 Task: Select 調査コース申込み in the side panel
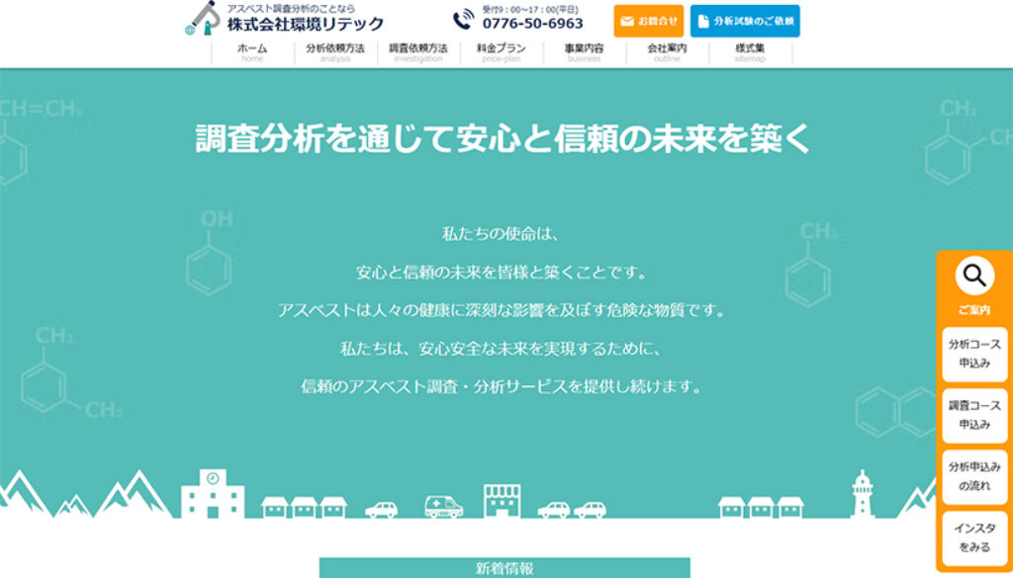click(974, 415)
